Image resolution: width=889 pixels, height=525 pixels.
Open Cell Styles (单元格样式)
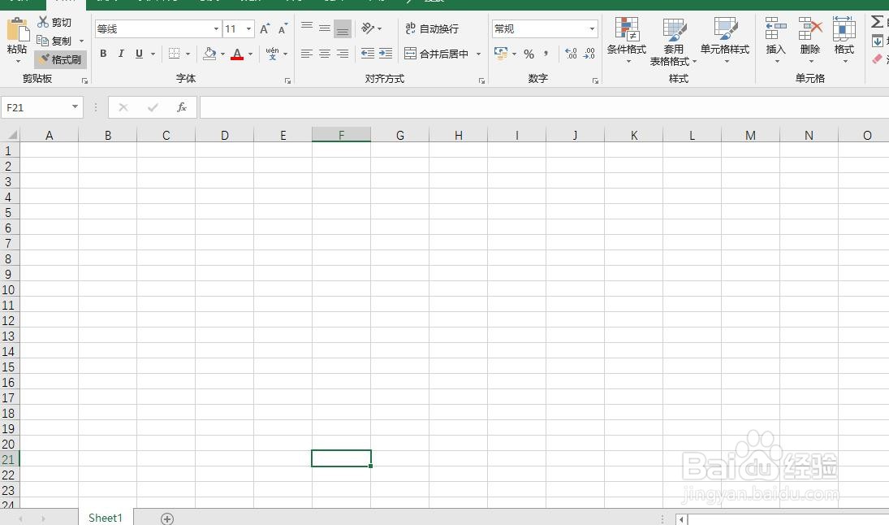click(x=725, y=40)
